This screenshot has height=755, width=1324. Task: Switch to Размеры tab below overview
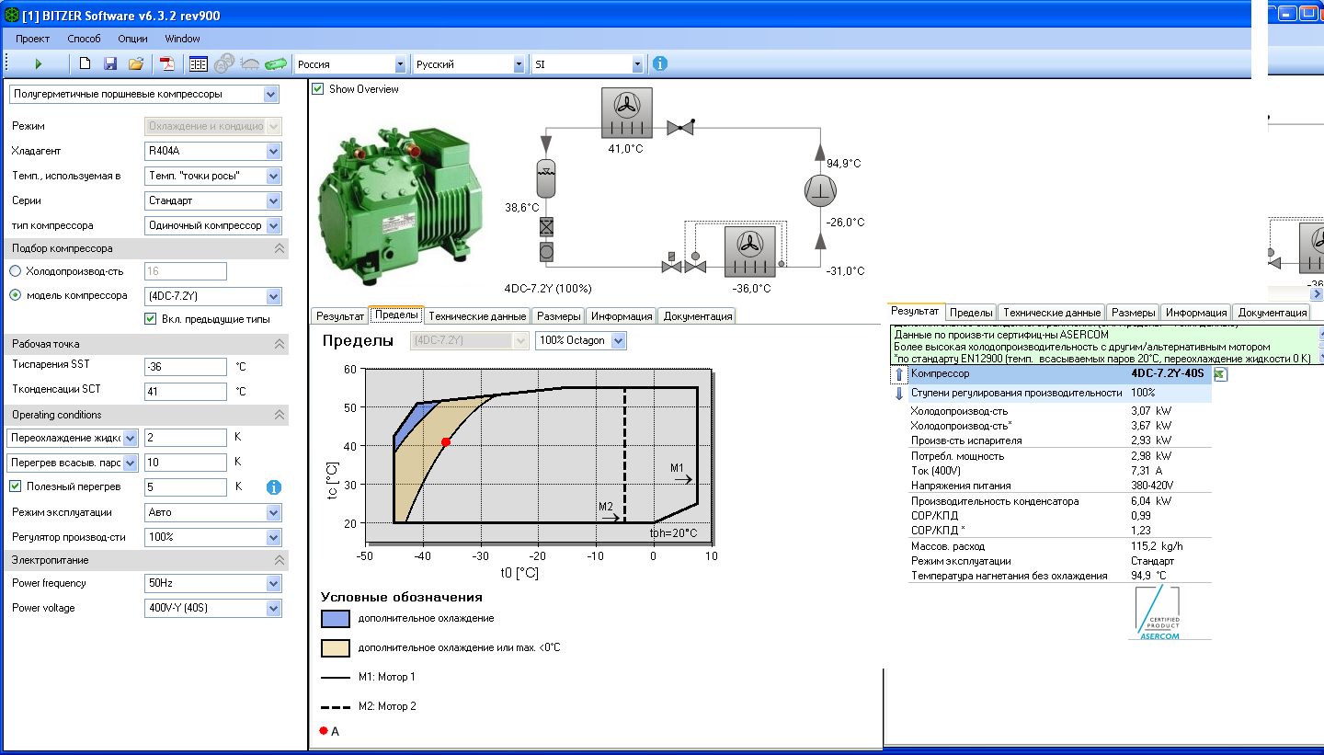click(x=558, y=315)
